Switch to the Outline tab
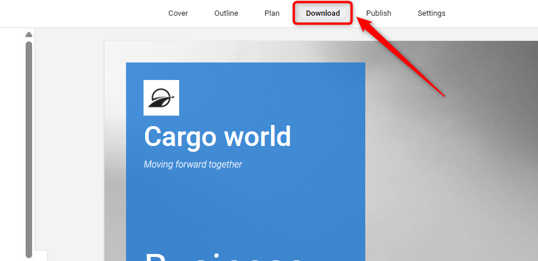The width and height of the screenshot is (538, 261). (x=226, y=13)
